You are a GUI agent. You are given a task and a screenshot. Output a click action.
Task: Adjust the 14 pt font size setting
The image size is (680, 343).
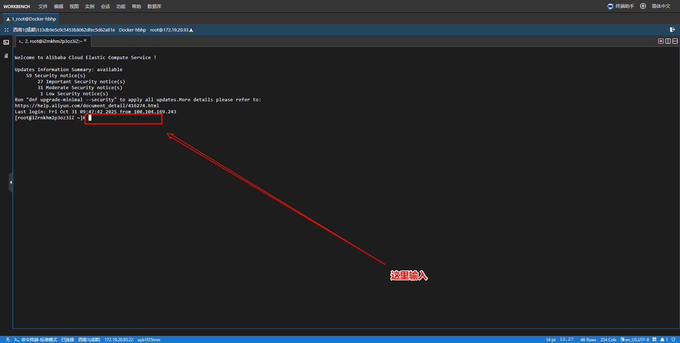[550, 339]
